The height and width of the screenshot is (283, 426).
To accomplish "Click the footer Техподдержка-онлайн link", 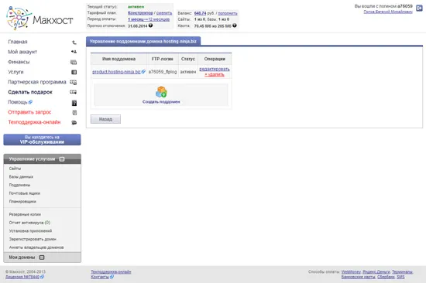I will tap(111, 271).
